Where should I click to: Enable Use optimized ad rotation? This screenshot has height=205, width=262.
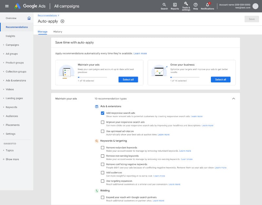point(103,131)
